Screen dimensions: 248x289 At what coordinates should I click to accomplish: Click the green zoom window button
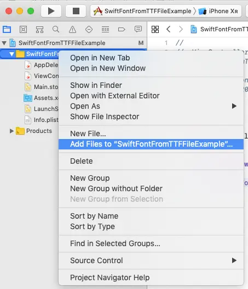coord(31,11)
